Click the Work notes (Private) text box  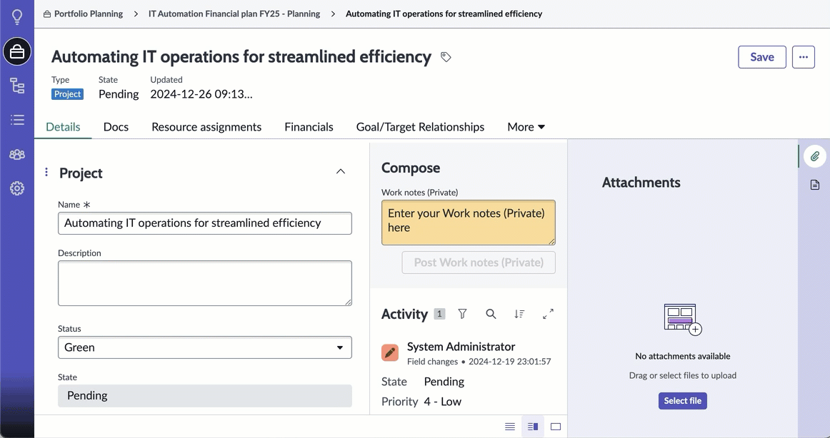[x=469, y=223]
